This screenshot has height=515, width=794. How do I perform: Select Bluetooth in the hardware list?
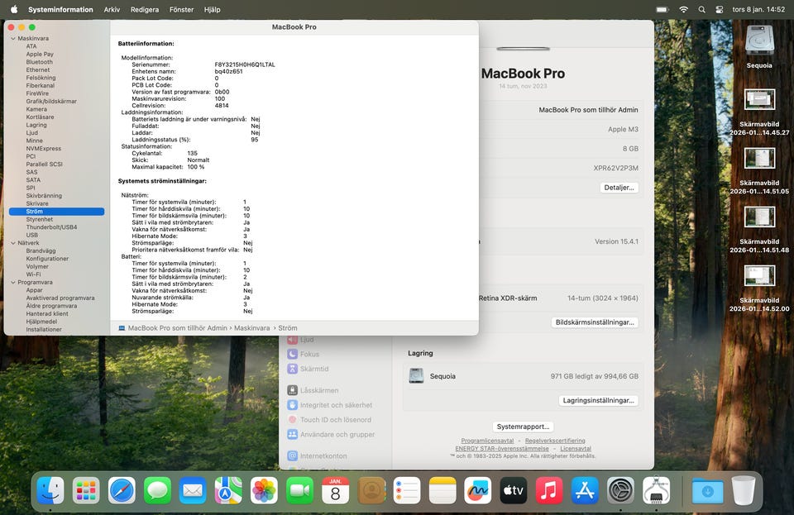click(x=39, y=62)
